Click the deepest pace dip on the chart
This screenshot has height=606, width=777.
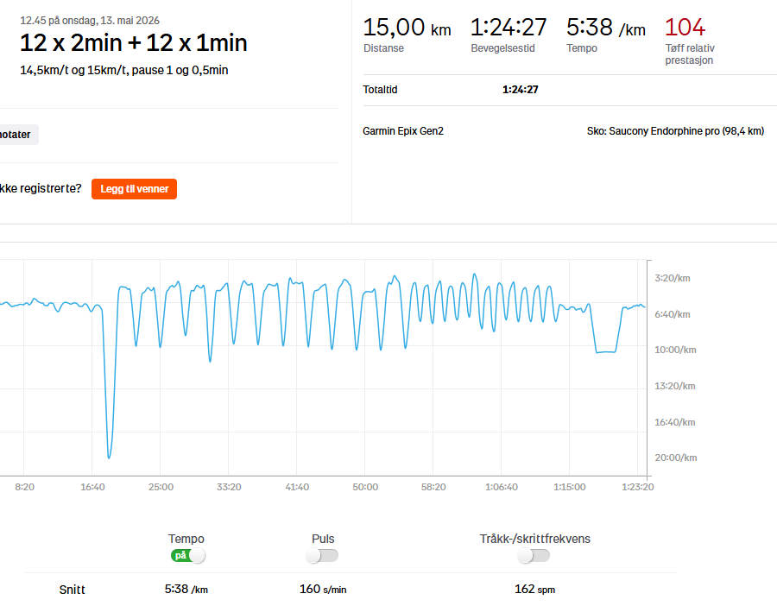click(109, 457)
